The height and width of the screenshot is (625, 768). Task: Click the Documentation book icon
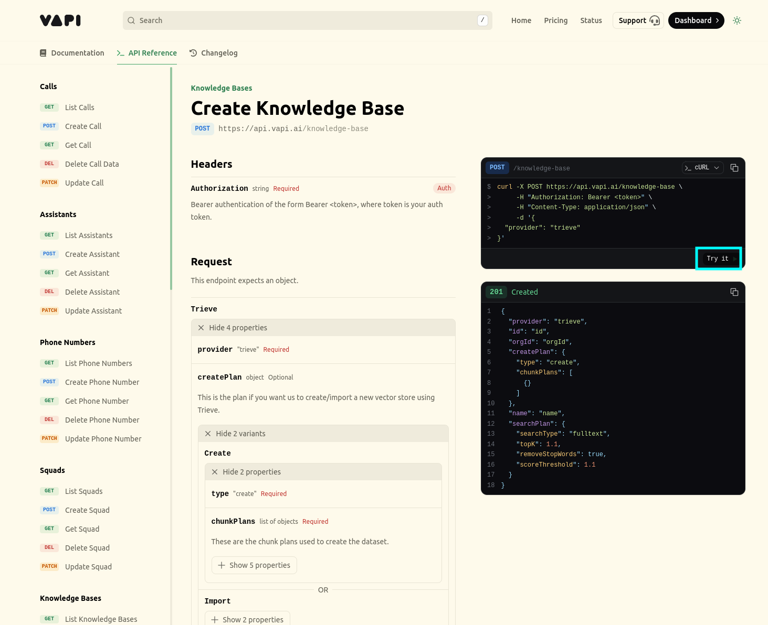click(x=43, y=53)
